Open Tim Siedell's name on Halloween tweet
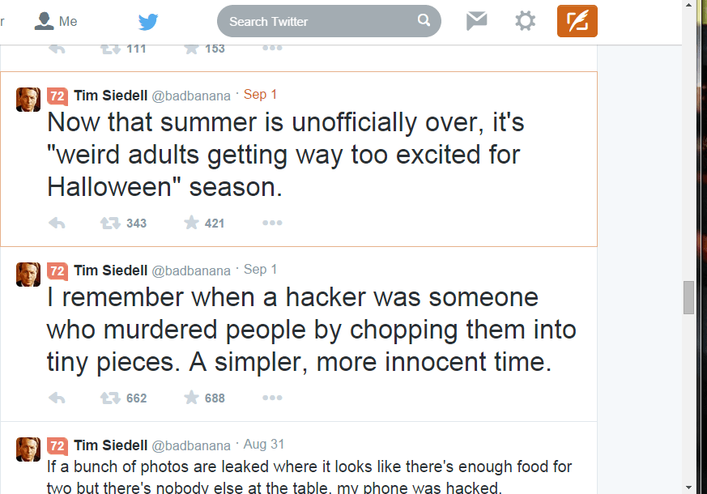 pos(110,96)
